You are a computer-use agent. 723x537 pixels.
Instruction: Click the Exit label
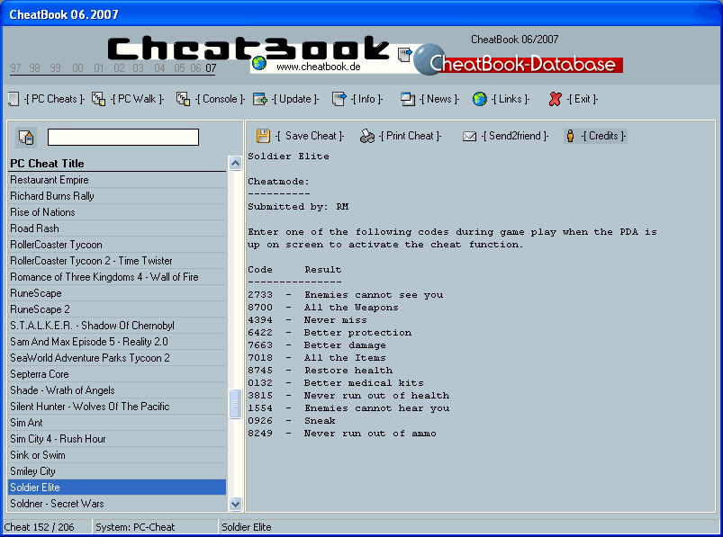pyautogui.click(x=583, y=99)
